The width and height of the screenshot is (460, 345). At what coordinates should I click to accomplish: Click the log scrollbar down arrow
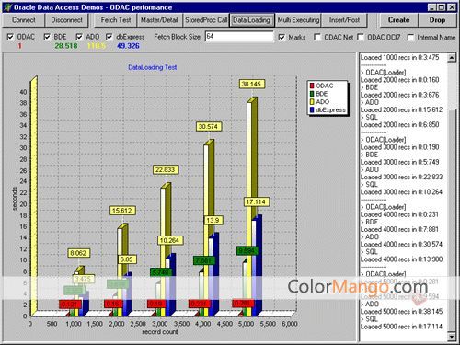point(452,337)
